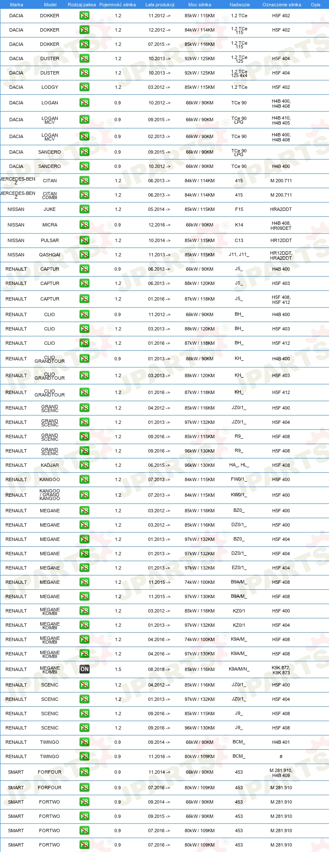Click the Oznaczenie silnika column header
The width and height of the screenshot is (329, 852).
point(282,5)
